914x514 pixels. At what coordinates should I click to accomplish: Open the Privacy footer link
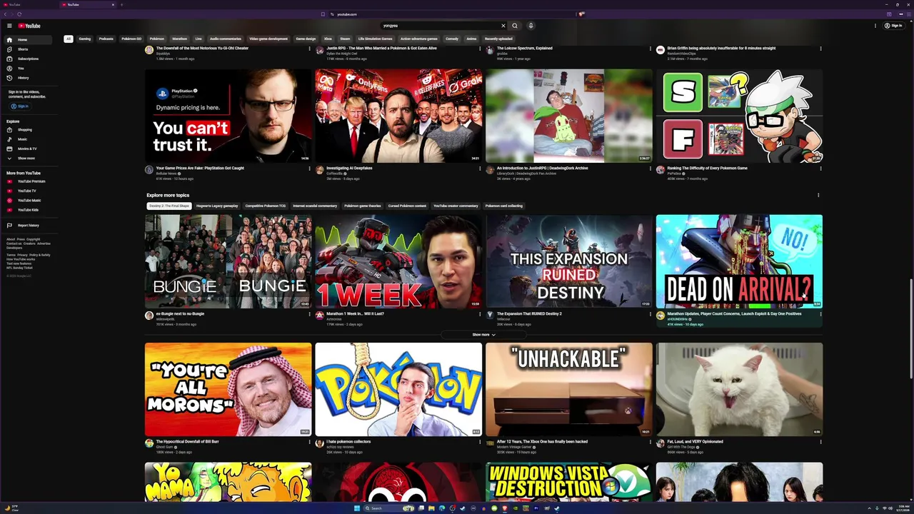pyautogui.click(x=22, y=255)
